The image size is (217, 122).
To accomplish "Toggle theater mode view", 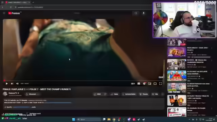I will (x=155, y=84).
